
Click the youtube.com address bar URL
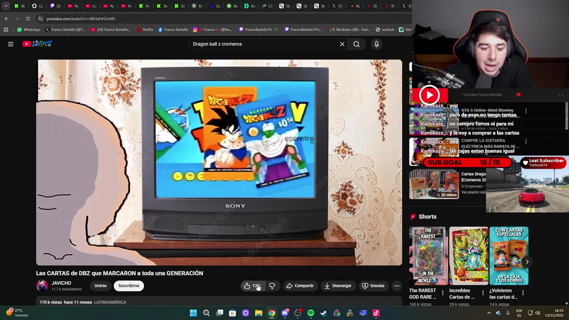coord(81,19)
